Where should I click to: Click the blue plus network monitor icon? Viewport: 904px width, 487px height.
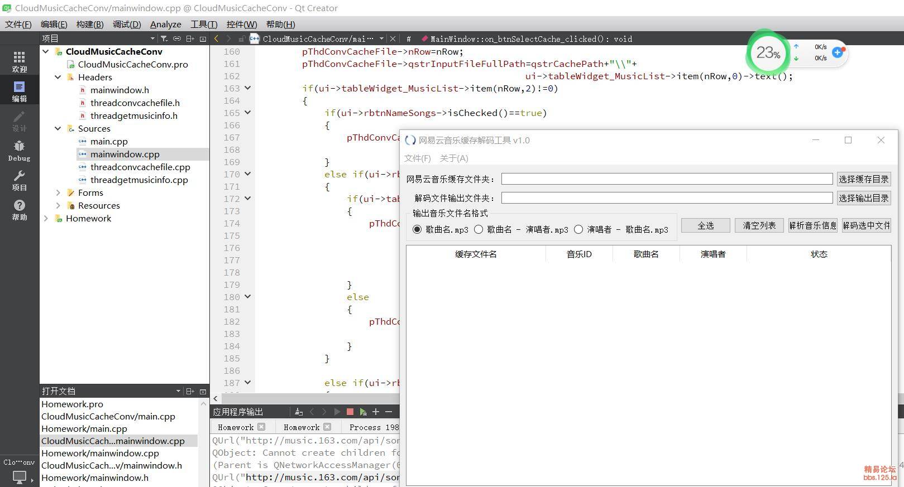838,52
